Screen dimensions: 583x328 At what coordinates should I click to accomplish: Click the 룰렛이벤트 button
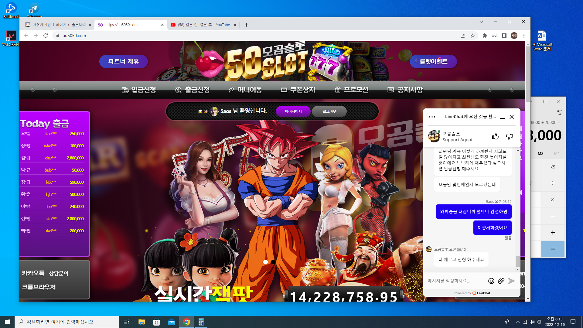click(433, 61)
